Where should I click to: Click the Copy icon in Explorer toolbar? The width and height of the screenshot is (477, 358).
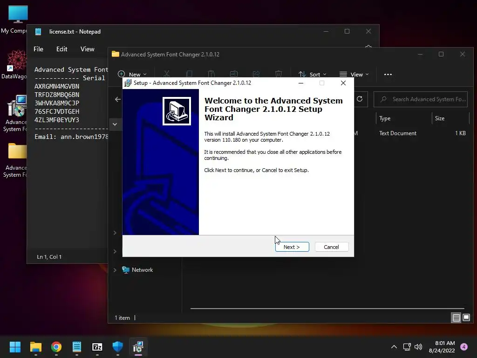point(189,74)
